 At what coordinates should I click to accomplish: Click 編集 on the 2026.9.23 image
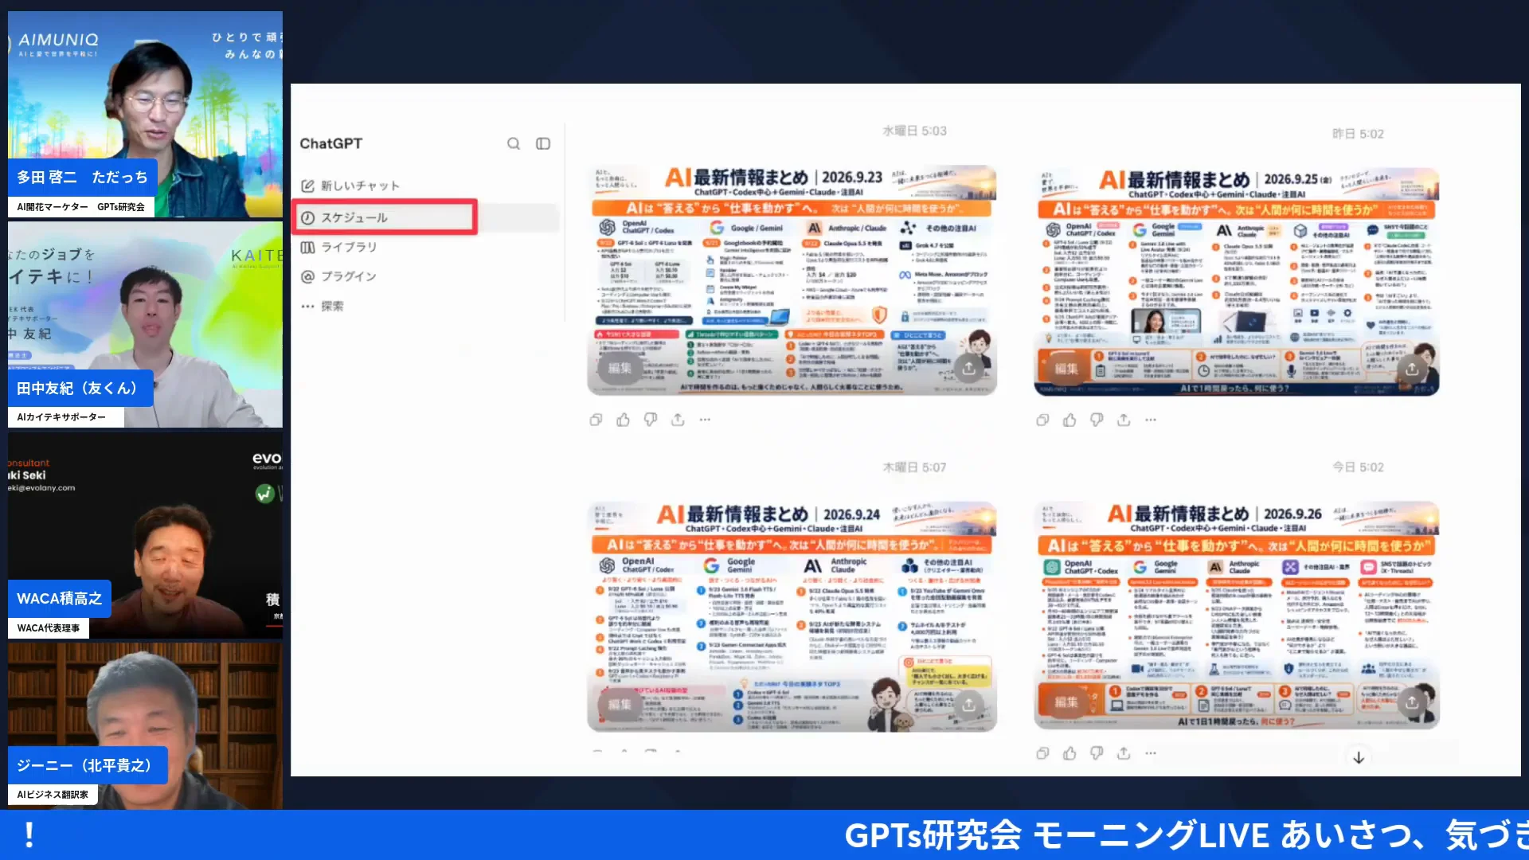620,368
